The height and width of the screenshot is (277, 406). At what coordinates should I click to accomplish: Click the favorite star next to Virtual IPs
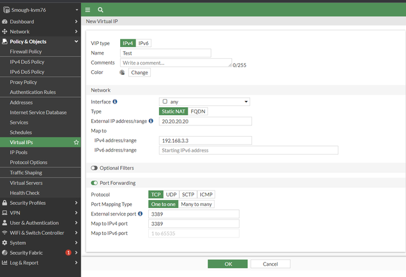[76, 142]
